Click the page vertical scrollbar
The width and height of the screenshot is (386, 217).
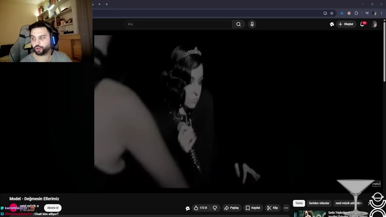pyautogui.click(x=384, y=51)
